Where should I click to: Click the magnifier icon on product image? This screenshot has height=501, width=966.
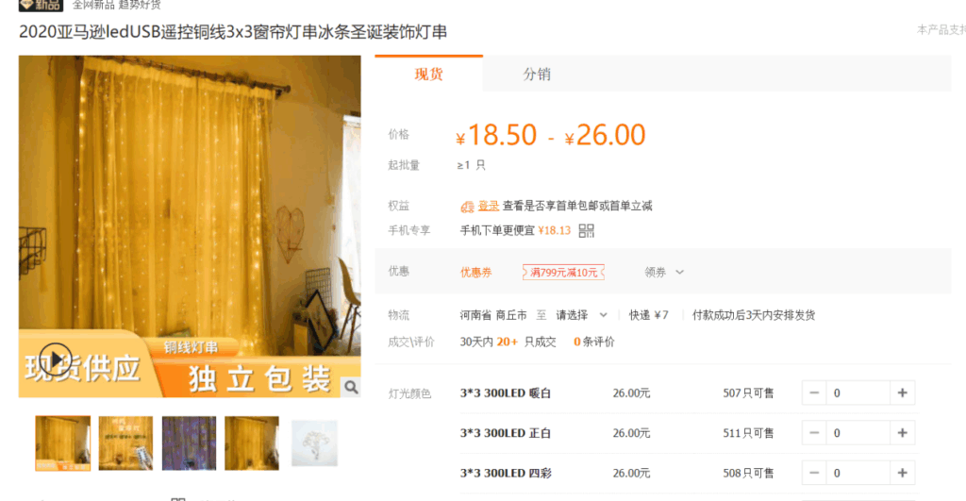pyautogui.click(x=351, y=387)
